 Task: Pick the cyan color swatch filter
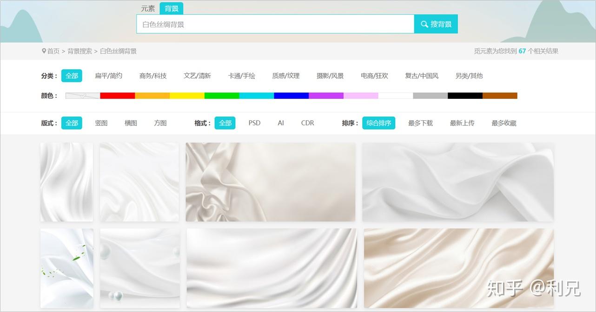point(257,96)
